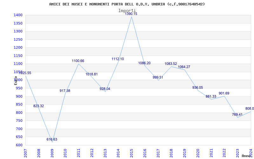Click the 650 Euro axis tick label
Image resolution: width=254 pixels, height=159 pixels.
(x=19, y=137)
